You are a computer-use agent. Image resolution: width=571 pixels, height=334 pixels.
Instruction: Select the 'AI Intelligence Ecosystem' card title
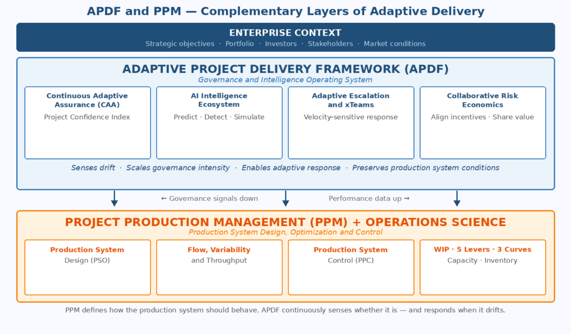tap(219, 100)
